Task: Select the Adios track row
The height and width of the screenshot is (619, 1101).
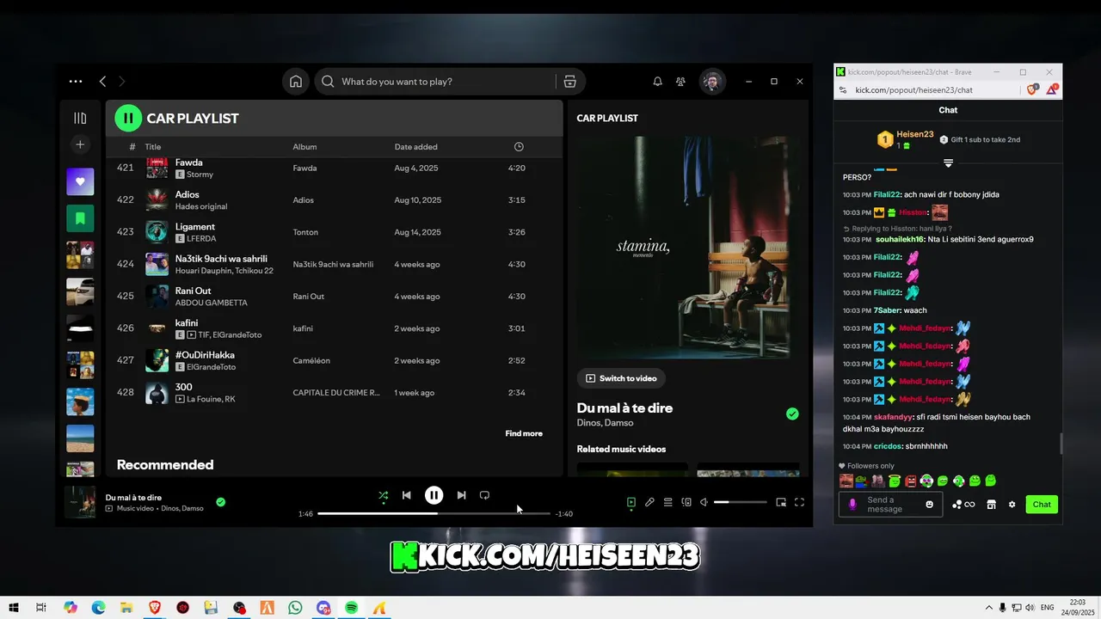Action: 334,200
